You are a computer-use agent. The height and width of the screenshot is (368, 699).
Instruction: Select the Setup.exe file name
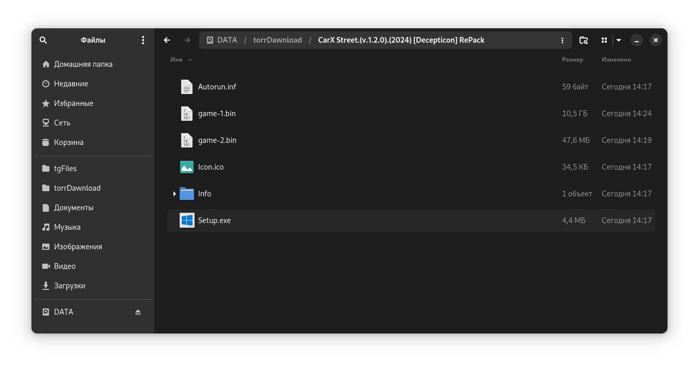click(215, 220)
